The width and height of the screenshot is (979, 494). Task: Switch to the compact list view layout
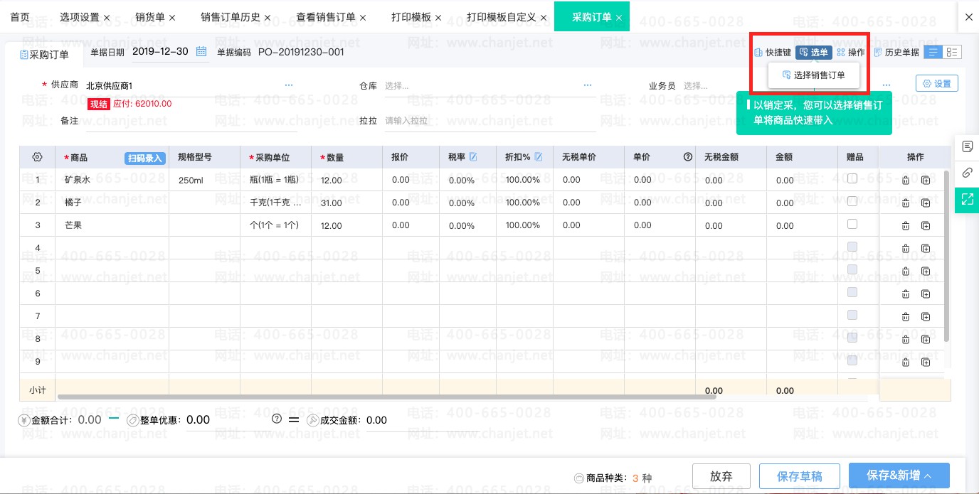pos(933,52)
